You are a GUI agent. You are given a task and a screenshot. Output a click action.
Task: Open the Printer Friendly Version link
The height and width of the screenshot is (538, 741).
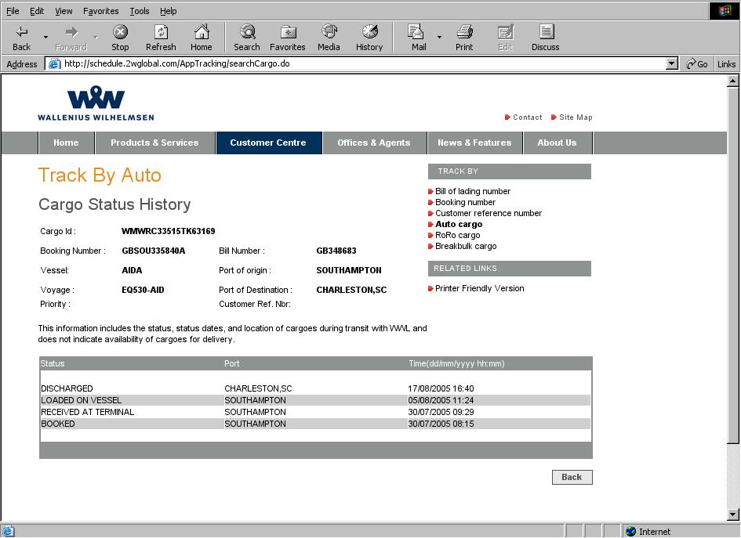480,288
